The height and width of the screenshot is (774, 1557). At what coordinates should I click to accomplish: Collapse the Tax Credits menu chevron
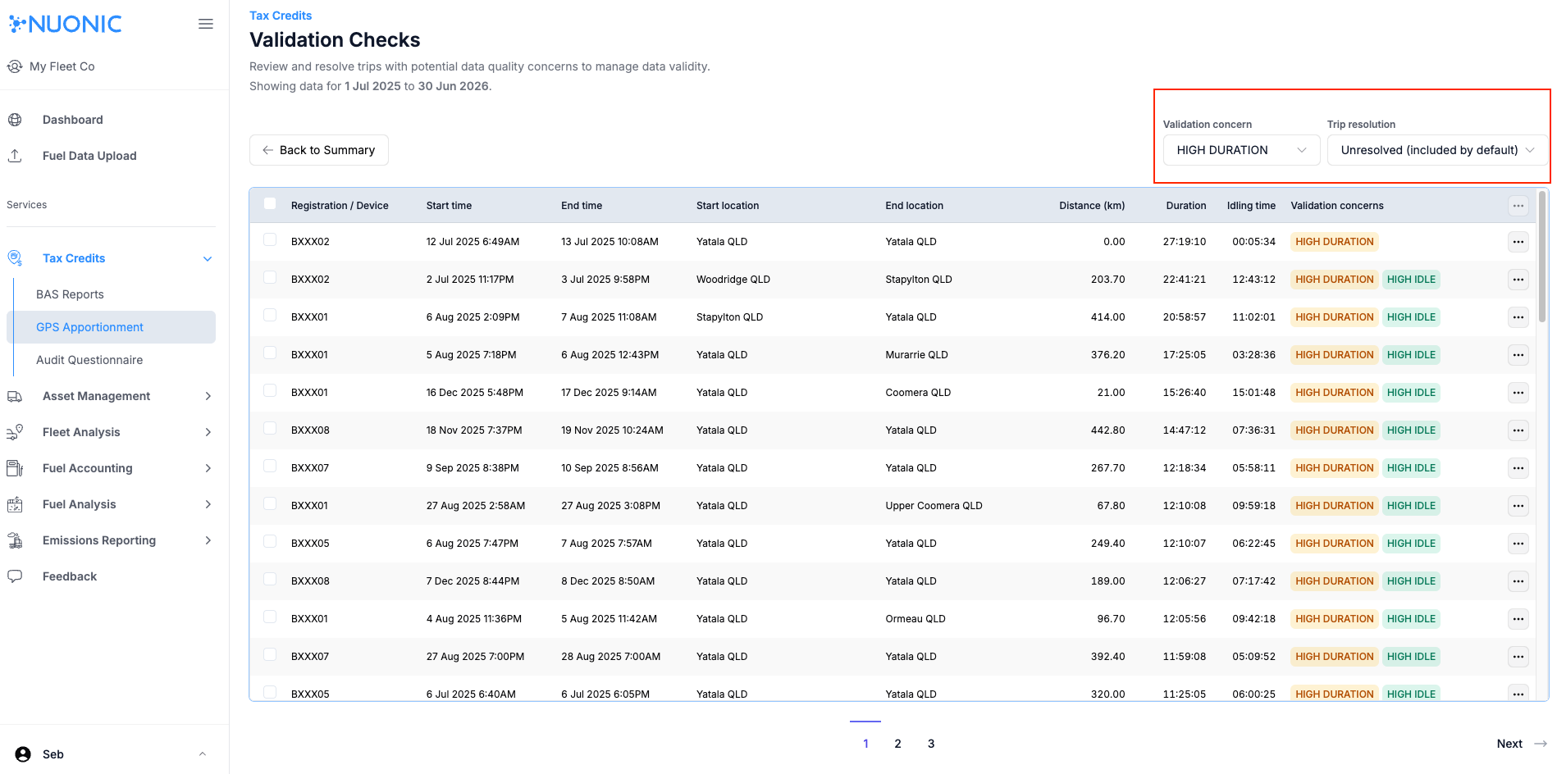208,259
